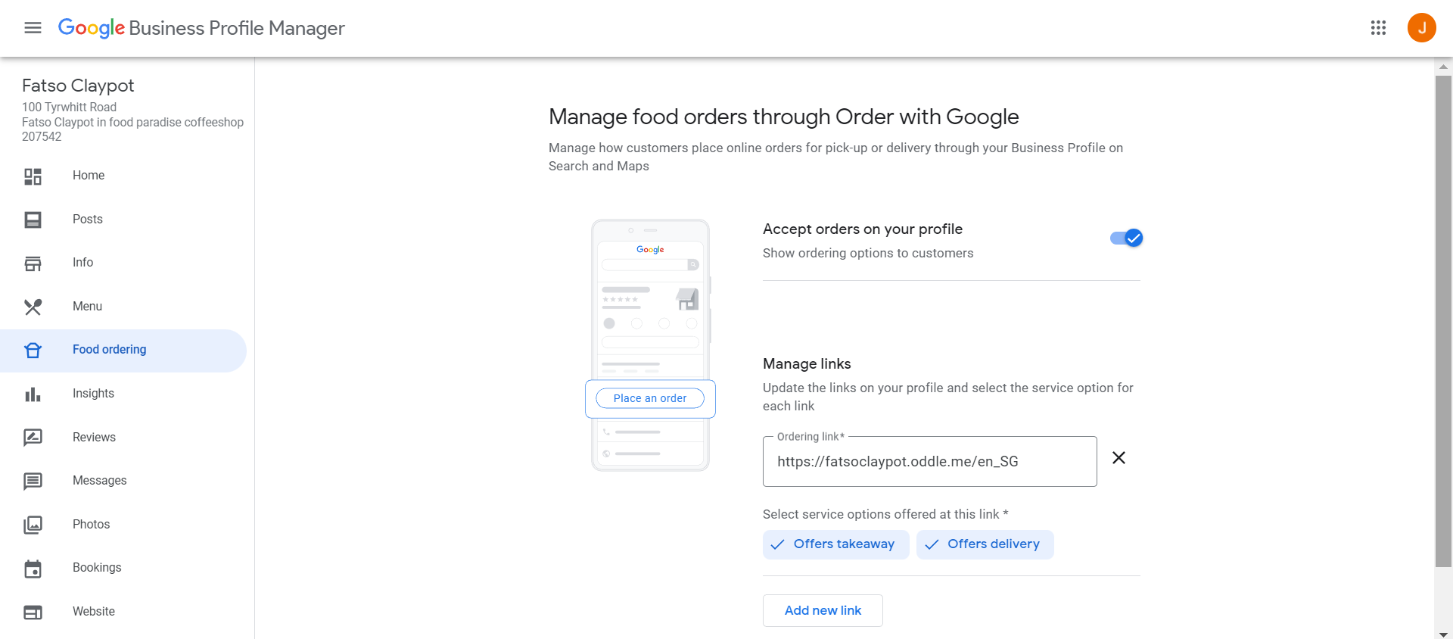This screenshot has width=1453, height=639.
Task: Select Food ordering in the sidebar
Action: coord(123,351)
